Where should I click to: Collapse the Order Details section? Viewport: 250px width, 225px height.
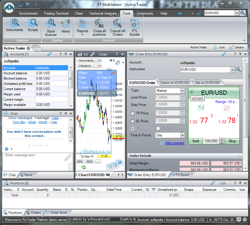[239, 156]
